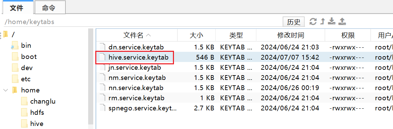Click the refresh directory icon
This screenshot has height=129, width=393.
313,21
